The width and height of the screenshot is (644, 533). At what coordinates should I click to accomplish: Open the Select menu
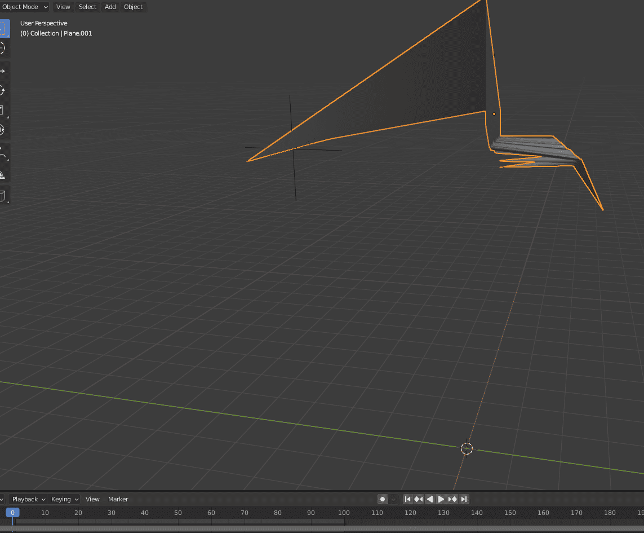pyautogui.click(x=87, y=7)
